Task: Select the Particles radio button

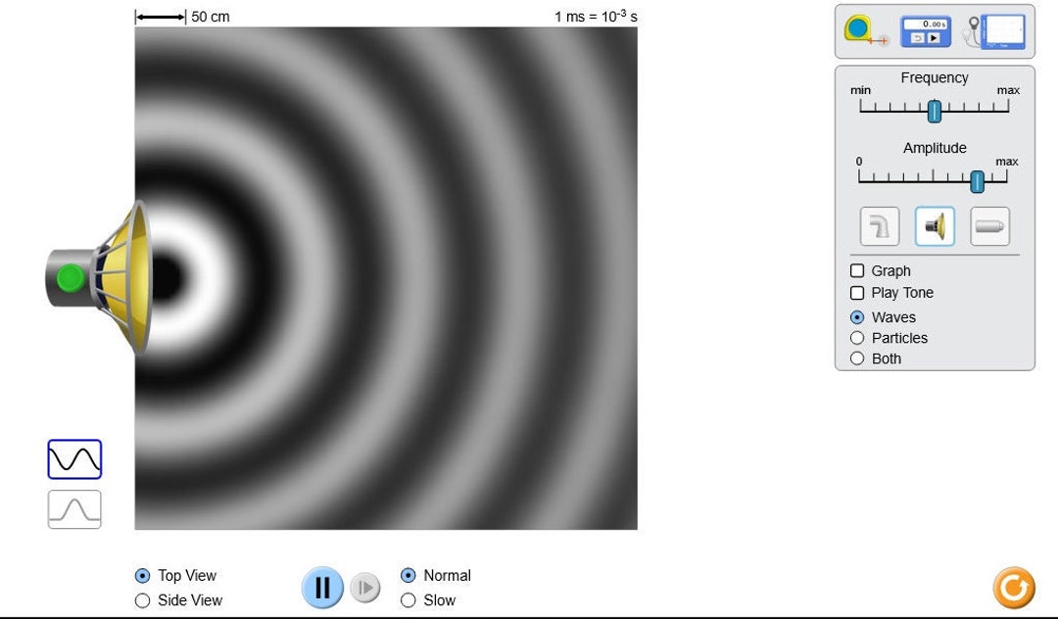Action: (x=857, y=337)
